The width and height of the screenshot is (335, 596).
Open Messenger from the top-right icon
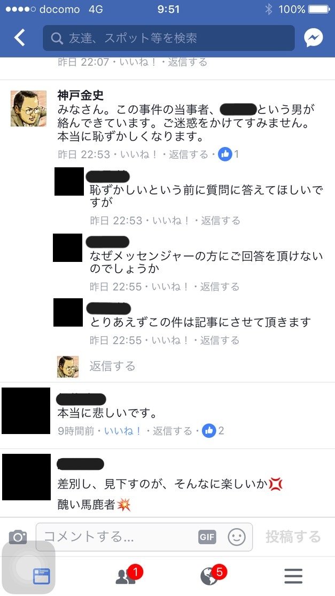[314, 38]
